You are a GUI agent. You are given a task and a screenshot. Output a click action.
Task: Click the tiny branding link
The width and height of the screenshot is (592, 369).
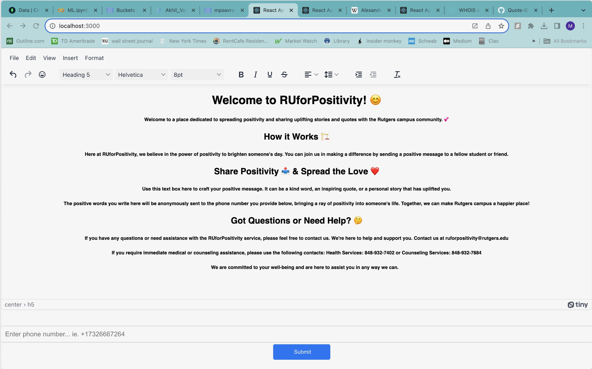(578, 304)
